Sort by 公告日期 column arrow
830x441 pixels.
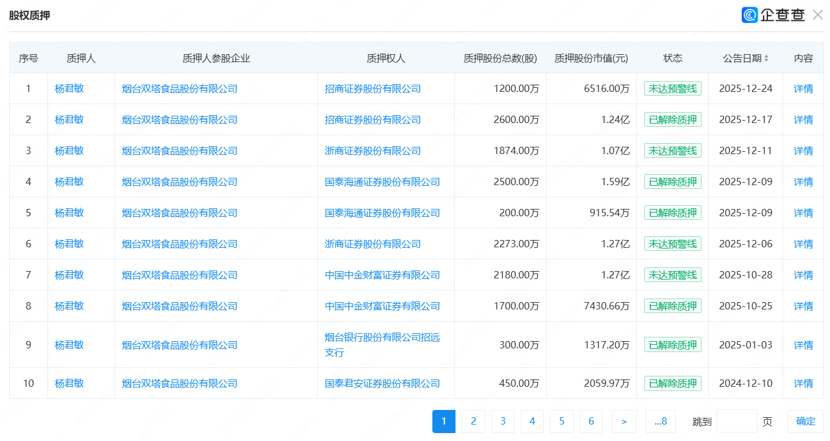(766, 58)
